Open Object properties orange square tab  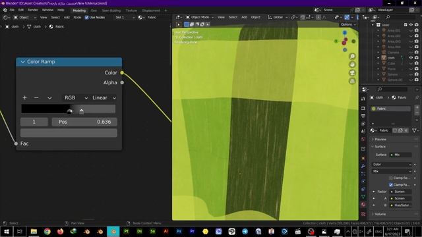pyautogui.click(x=363, y=158)
